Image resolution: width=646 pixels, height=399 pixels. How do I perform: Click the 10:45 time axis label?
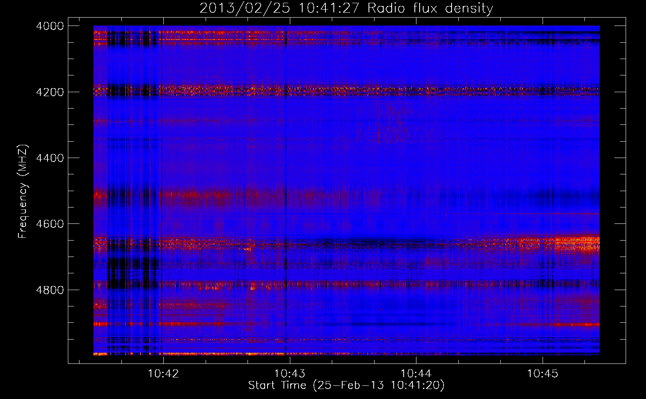[543, 373]
